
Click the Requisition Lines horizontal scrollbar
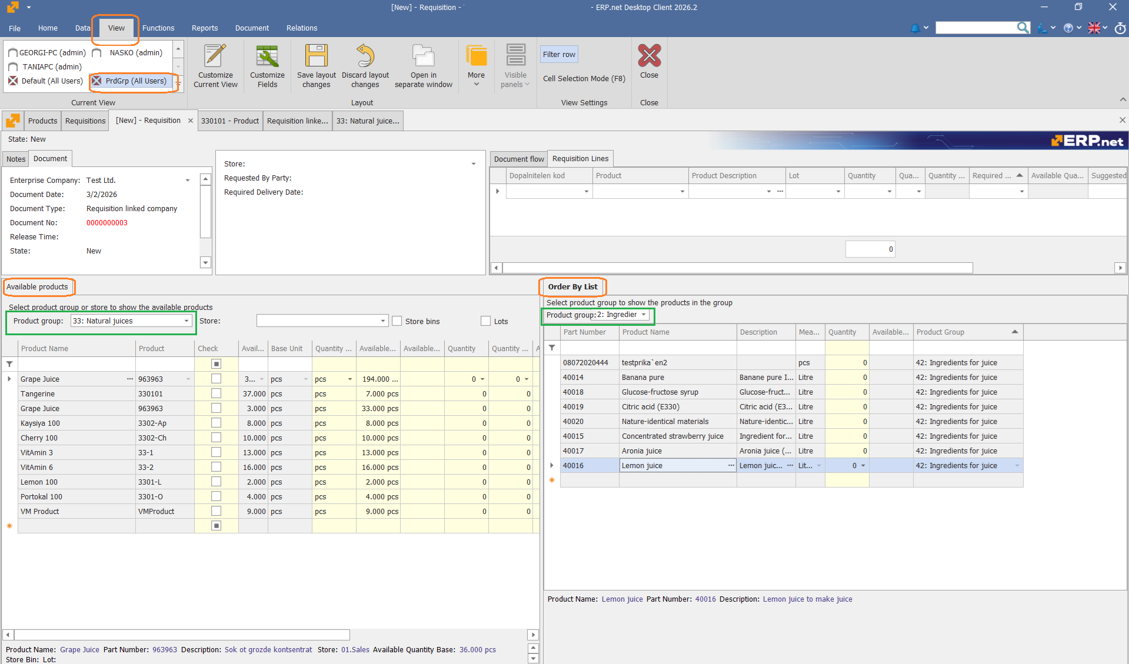[737, 268]
